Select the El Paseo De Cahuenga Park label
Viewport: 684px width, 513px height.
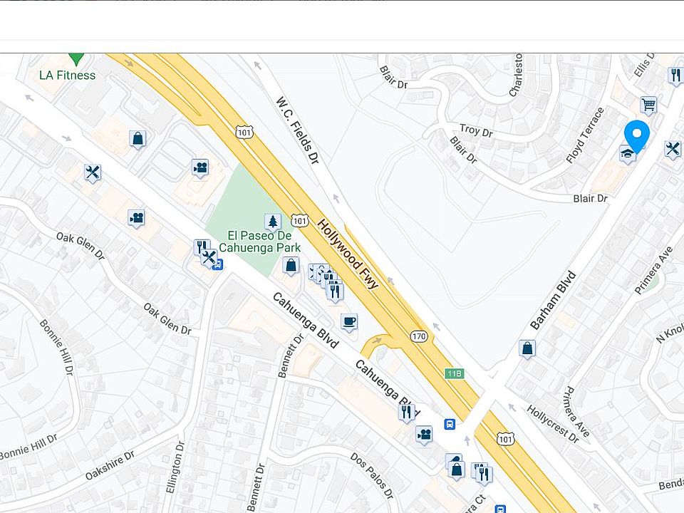click(x=259, y=242)
